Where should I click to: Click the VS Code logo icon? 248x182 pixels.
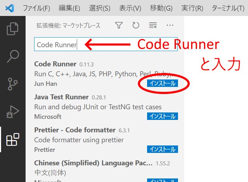pyautogui.click(x=10, y=8)
